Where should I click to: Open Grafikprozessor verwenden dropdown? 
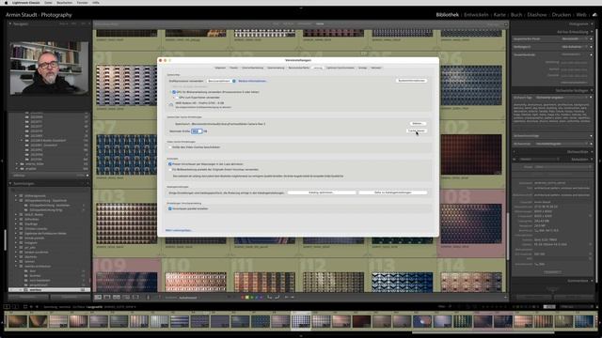point(222,81)
